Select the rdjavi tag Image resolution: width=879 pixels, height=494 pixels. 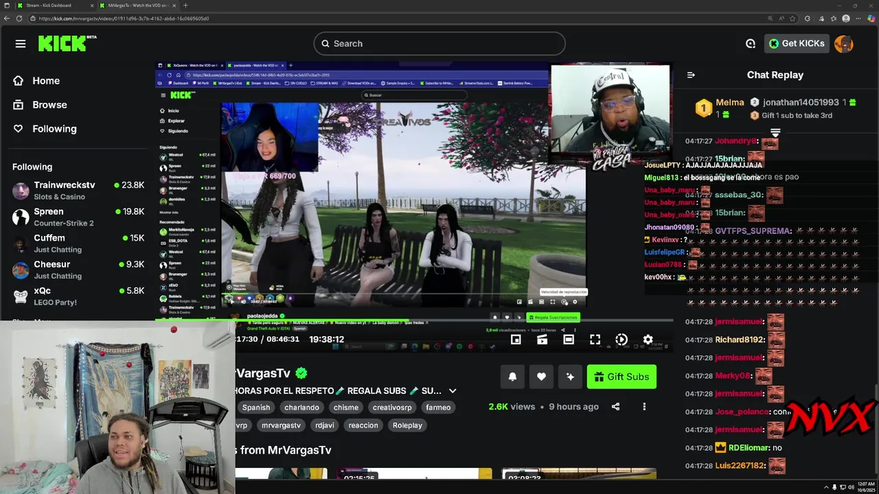(x=325, y=425)
